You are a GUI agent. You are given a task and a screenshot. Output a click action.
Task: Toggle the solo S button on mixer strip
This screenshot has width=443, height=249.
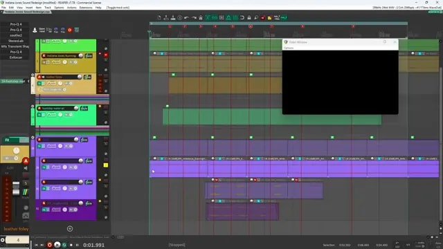(x=26, y=183)
